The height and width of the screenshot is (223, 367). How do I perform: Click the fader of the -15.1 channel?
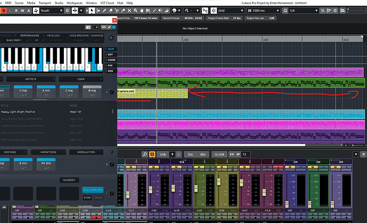point(128,195)
